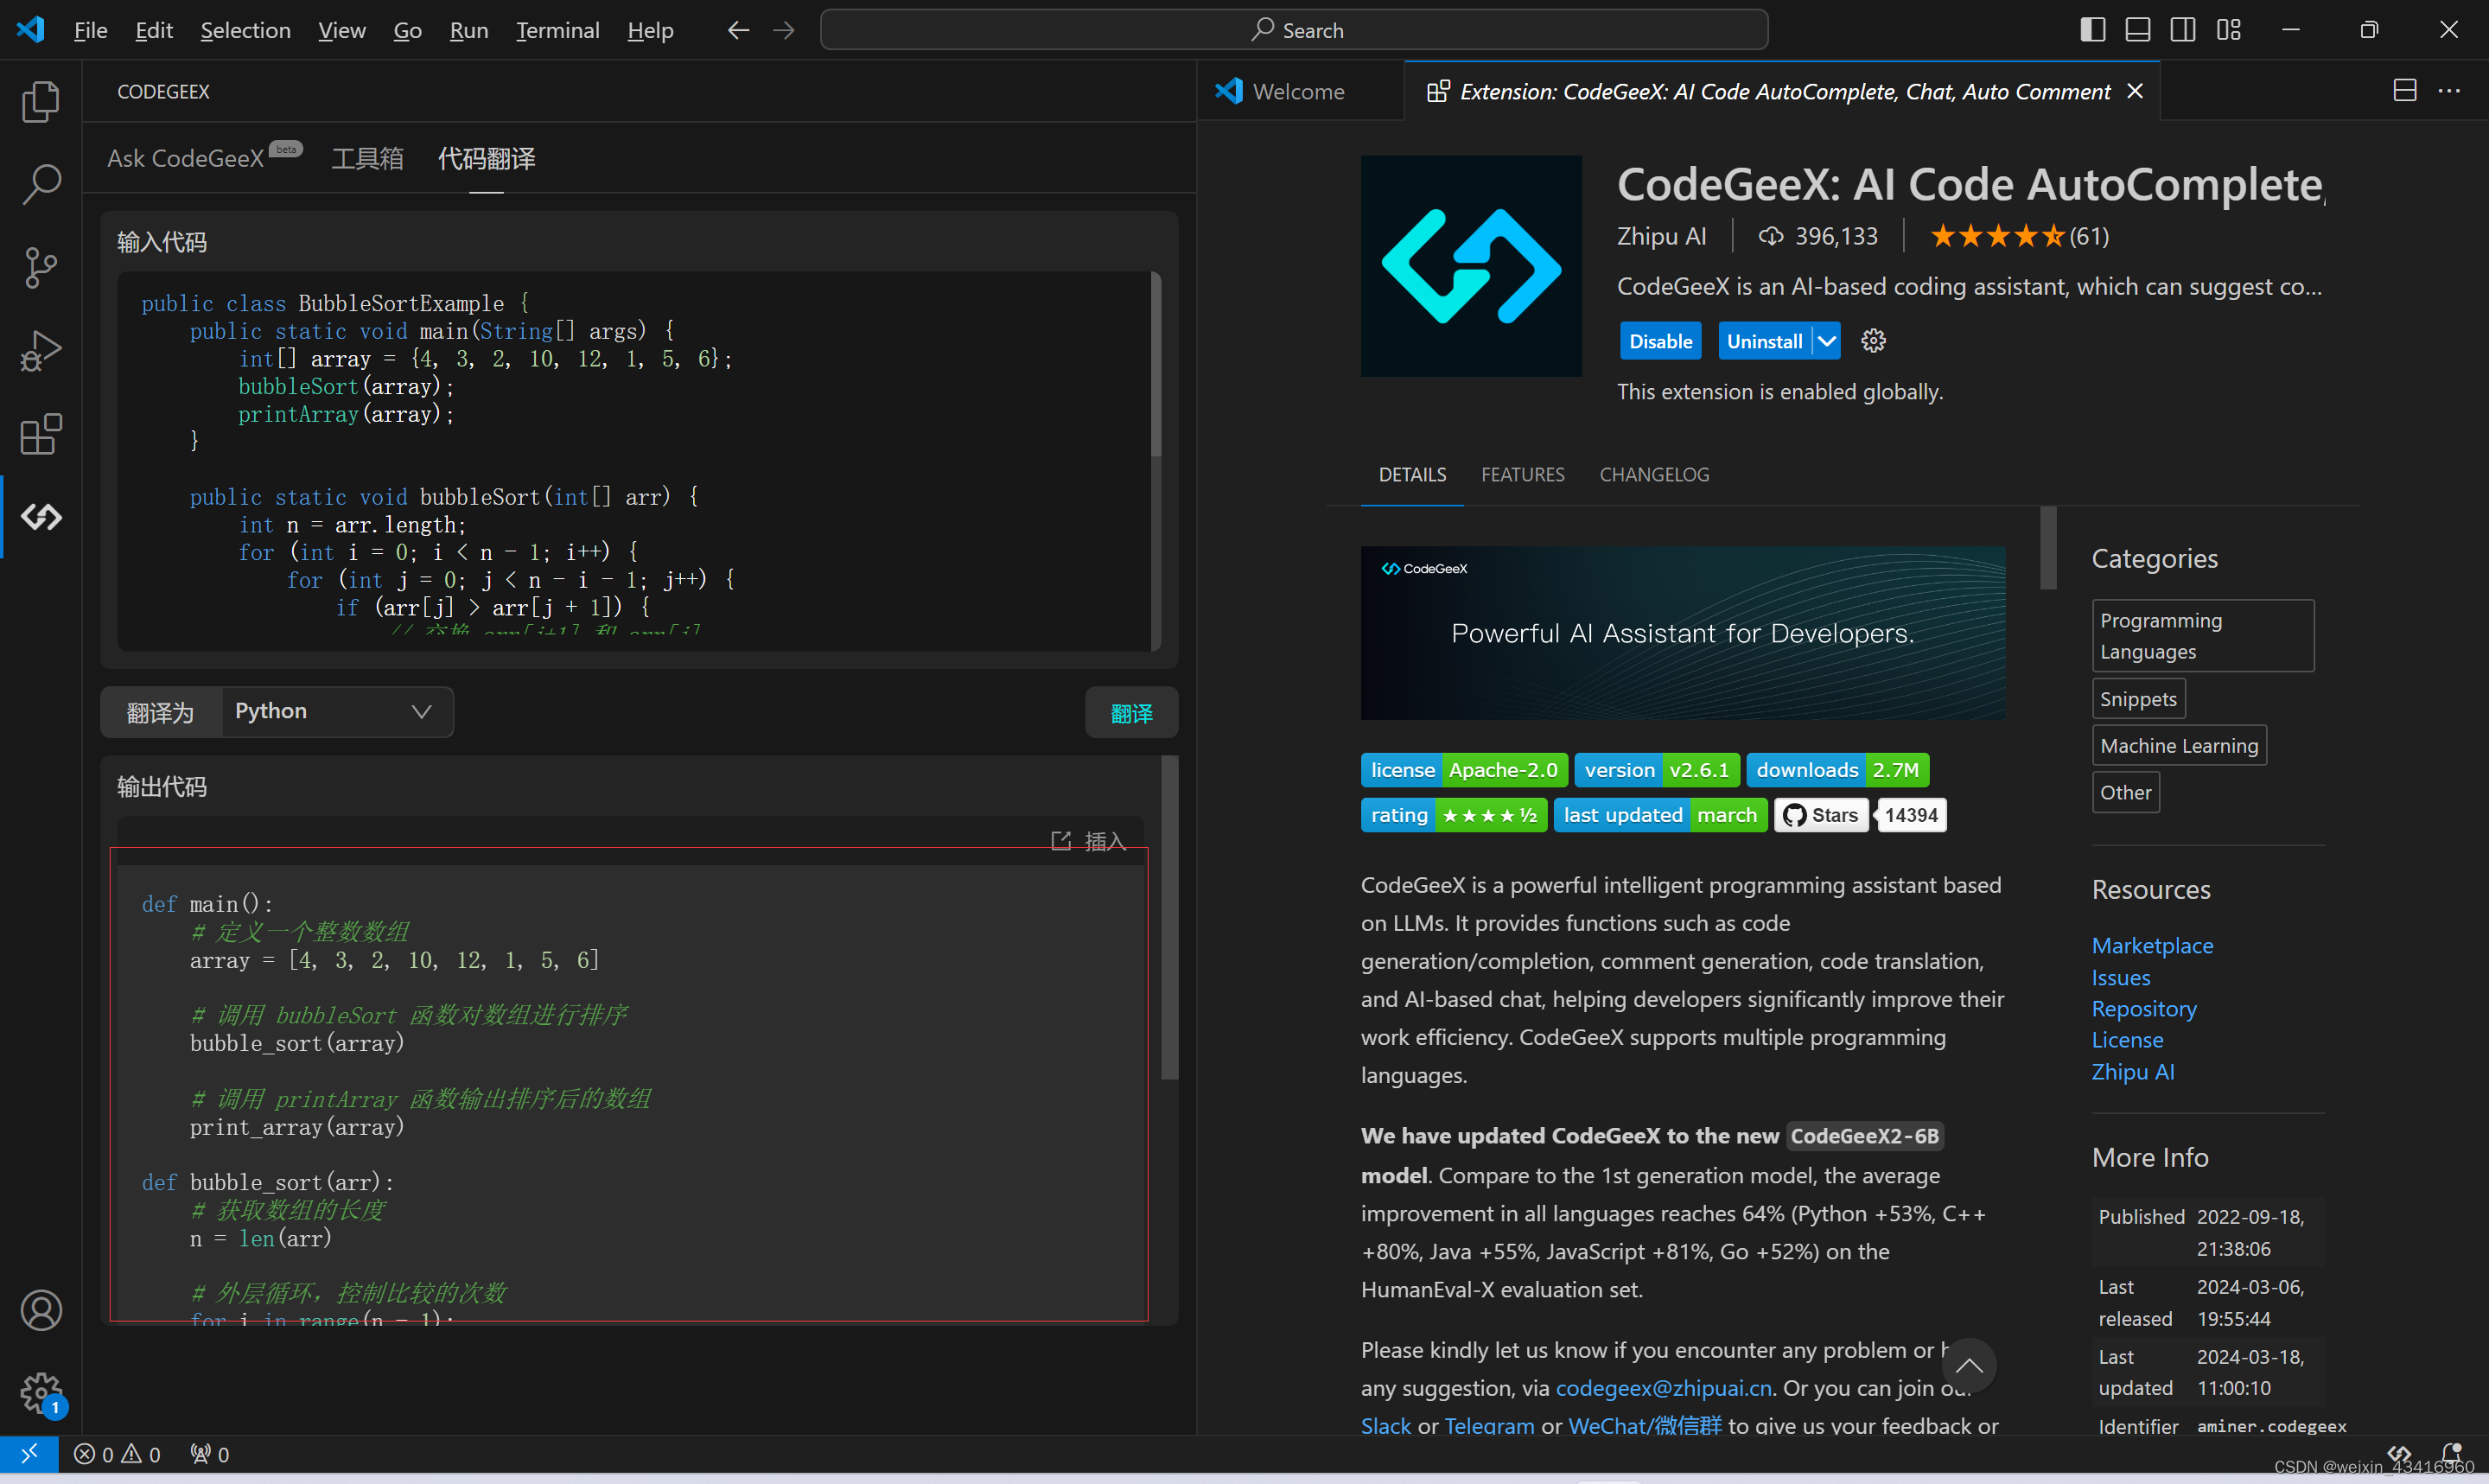
Task: Click the Machine Learning category tag
Action: click(x=2179, y=746)
